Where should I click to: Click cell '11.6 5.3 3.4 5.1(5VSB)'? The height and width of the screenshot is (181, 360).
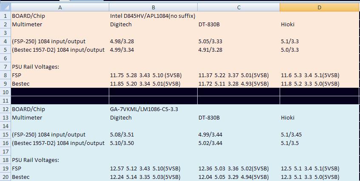pos(320,75)
